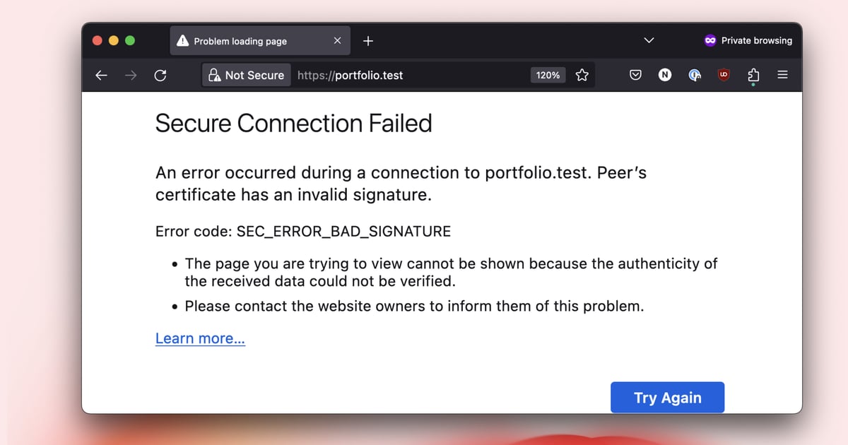Show site info via Not Secure badge

246,75
